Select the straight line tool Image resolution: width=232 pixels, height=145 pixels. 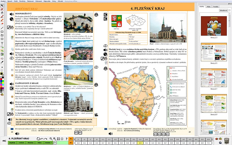pos(2,28)
